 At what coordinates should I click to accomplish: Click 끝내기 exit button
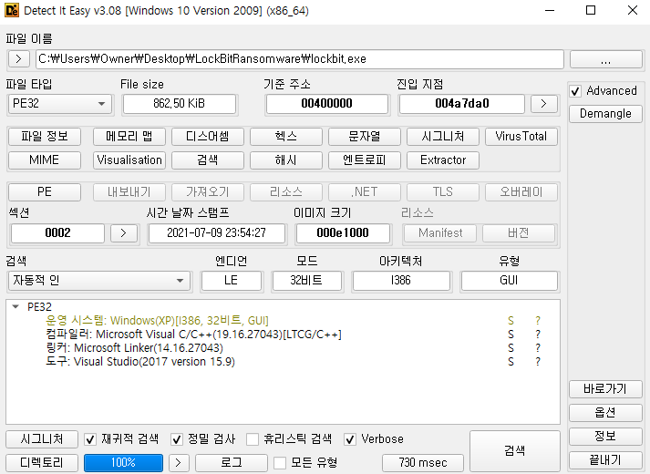click(x=605, y=460)
